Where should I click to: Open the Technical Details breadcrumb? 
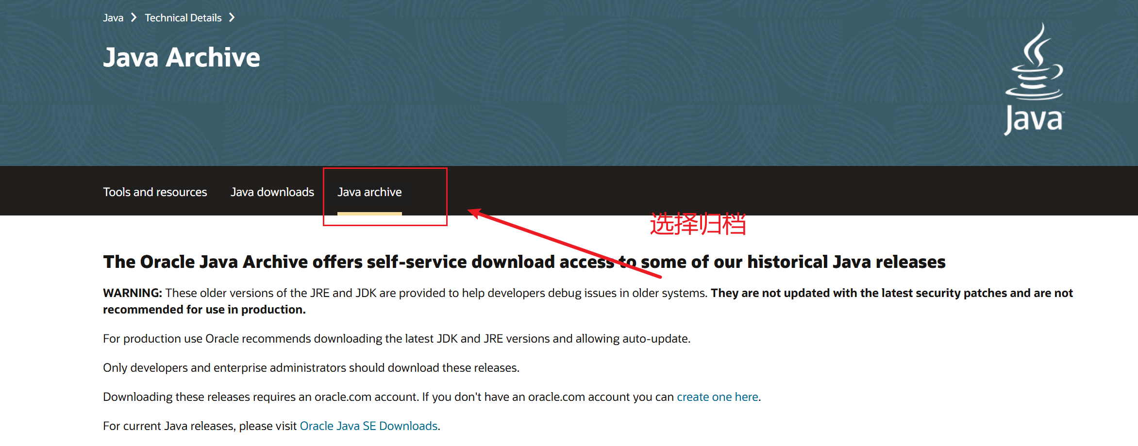pyautogui.click(x=183, y=18)
